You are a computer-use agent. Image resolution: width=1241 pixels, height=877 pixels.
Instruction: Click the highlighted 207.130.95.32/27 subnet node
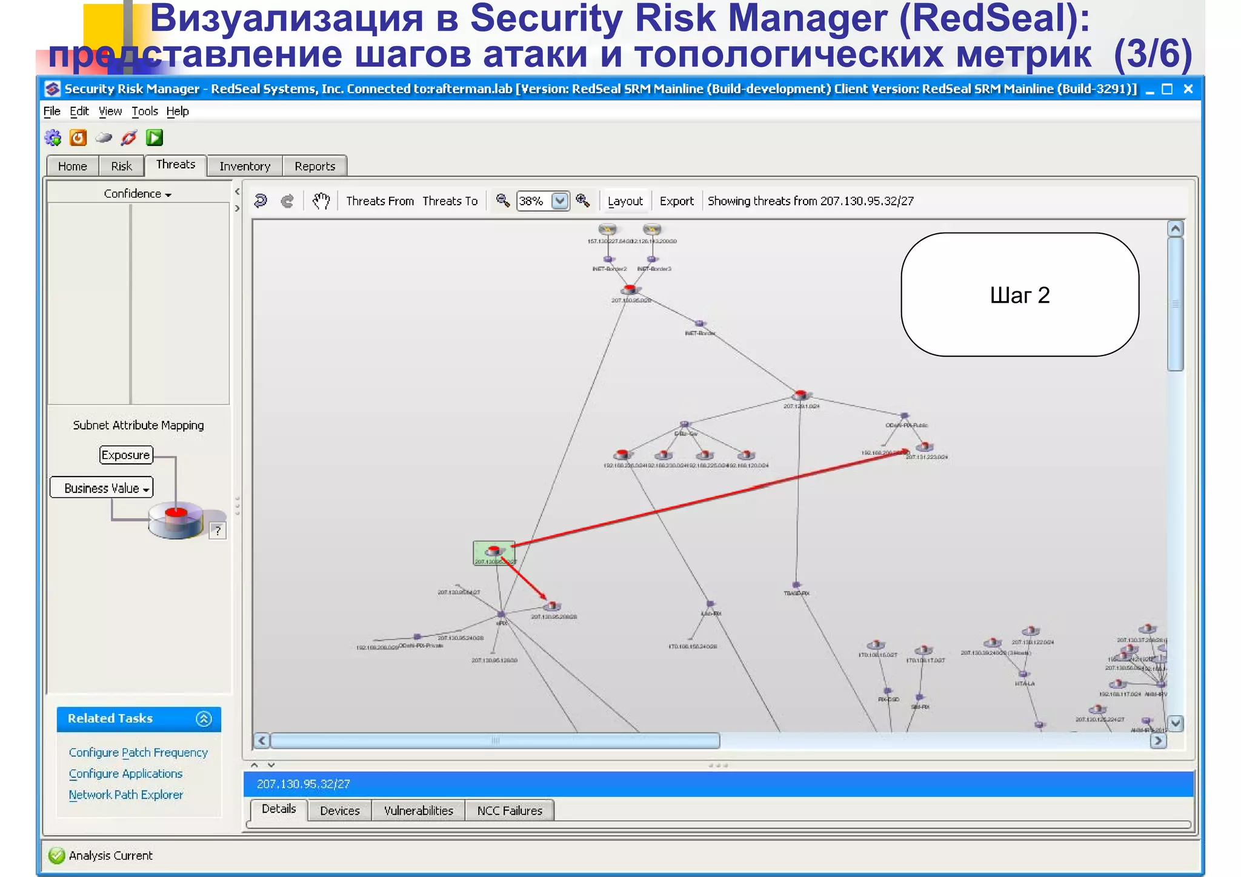(x=494, y=553)
